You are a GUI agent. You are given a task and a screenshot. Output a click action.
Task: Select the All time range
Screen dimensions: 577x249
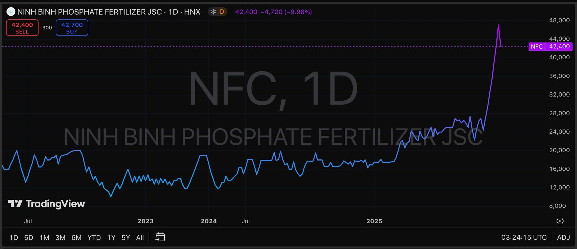tap(140, 238)
